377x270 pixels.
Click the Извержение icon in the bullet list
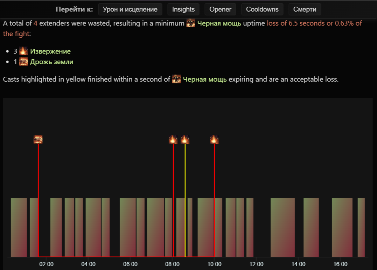tap(23, 51)
